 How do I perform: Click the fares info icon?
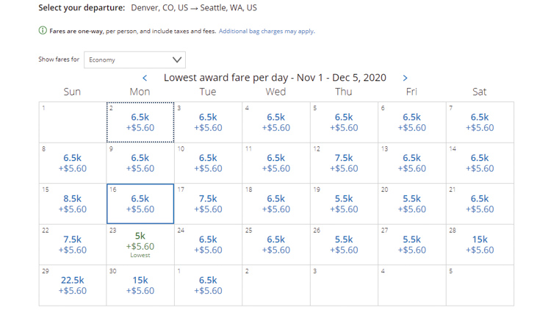click(43, 32)
